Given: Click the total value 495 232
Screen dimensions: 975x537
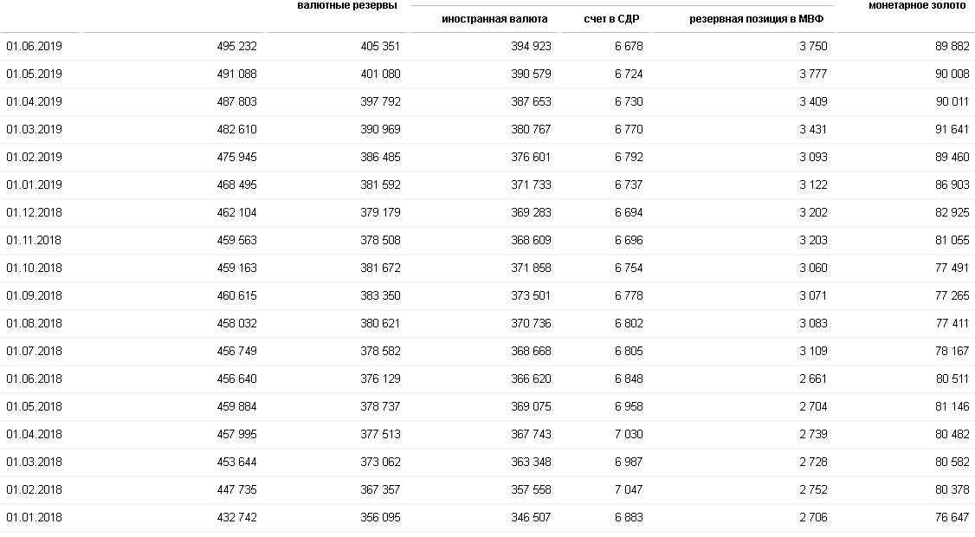Looking at the screenshot, I should click(236, 47).
